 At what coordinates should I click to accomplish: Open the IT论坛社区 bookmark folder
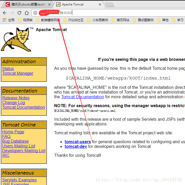click(74, 20)
